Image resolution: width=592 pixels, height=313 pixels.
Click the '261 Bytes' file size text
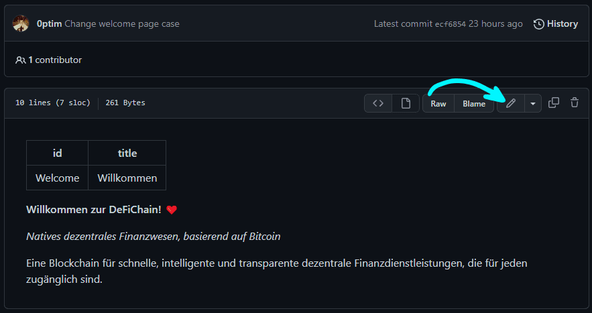pyautogui.click(x=125, y=103)
